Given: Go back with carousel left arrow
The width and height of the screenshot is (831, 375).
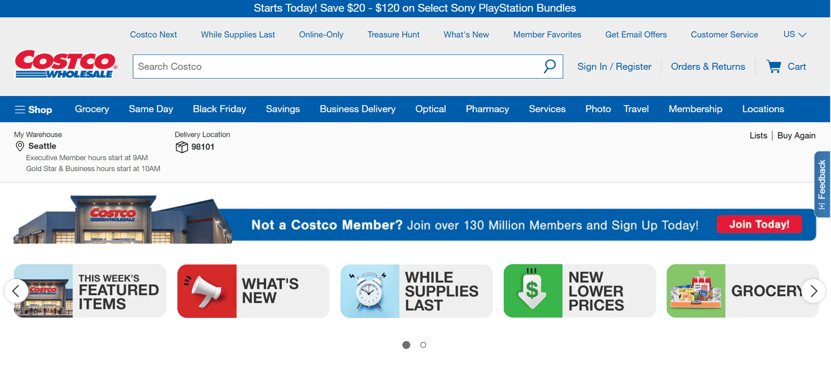Looking at the screenshot, I should (x=17, y=291).
